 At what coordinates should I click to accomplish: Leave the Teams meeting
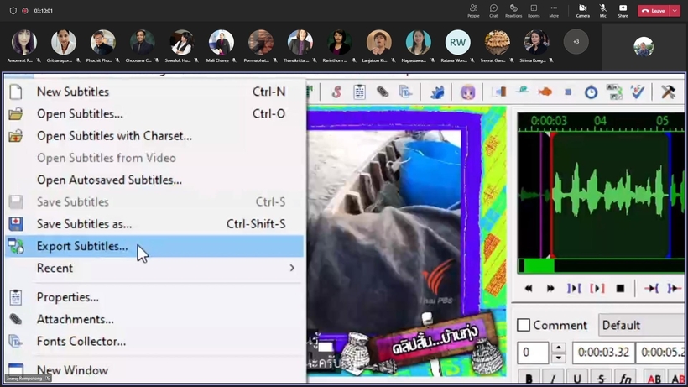click(654, 11)
